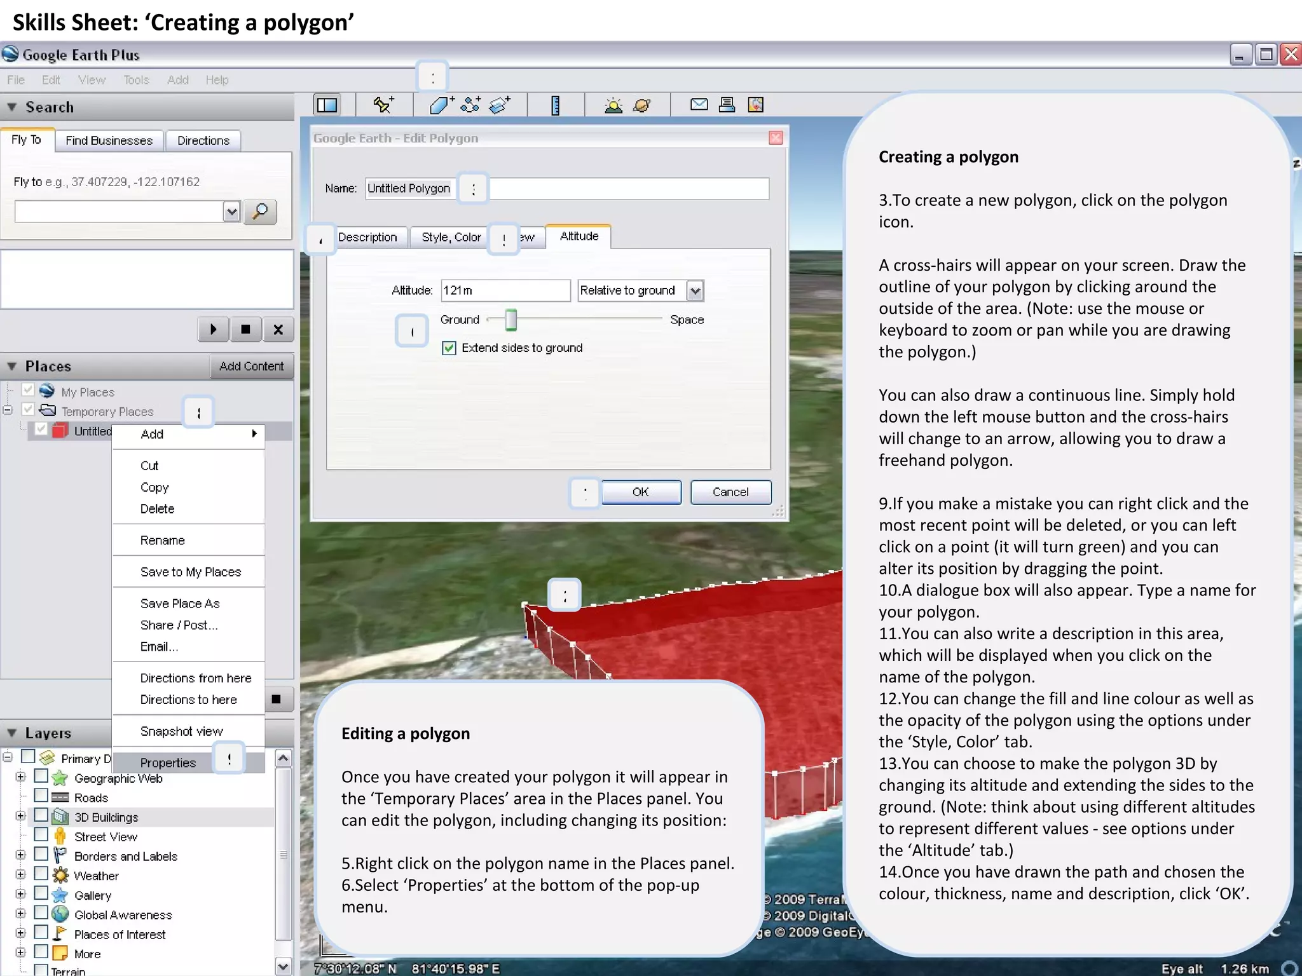Click the Ground to Space altitude slider handle
This screenshot has height=976, width=1302.
tap(511, 320)
